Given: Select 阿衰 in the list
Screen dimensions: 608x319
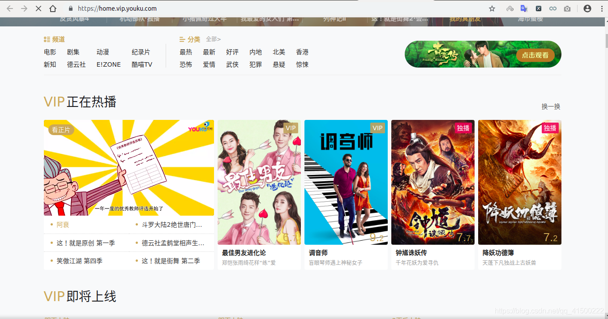Looking at the screenshot, I should point(63,225).
